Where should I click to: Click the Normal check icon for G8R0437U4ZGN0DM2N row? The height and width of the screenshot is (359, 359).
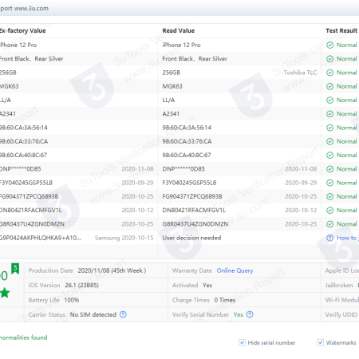(329, 224)
